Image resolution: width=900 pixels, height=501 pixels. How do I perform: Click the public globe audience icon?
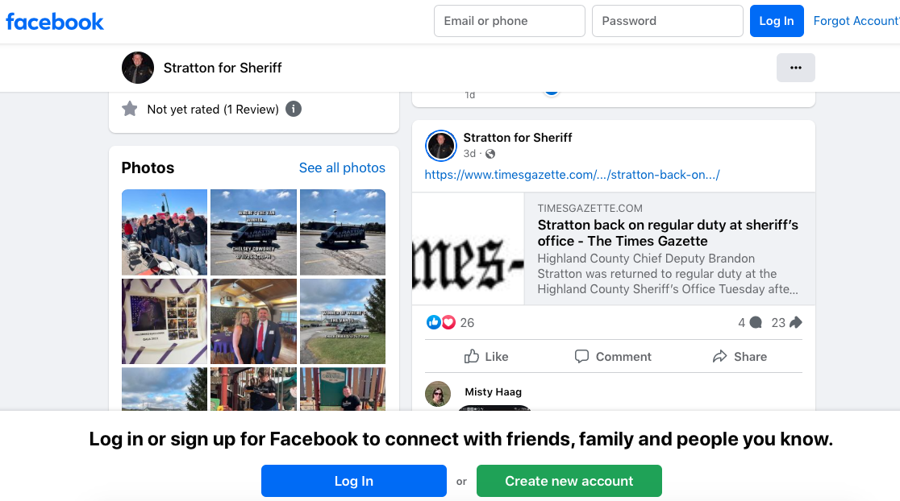[x=490, y=154]
